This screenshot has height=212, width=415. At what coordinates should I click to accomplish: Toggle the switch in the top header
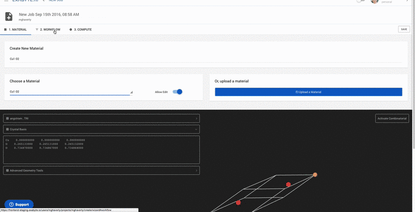tap(361, 1)
